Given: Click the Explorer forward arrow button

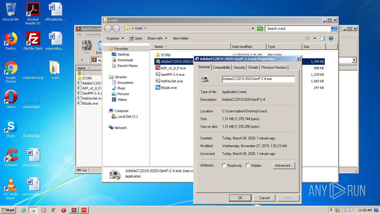Looking at the screenshot, I should (x=116, y=29).
